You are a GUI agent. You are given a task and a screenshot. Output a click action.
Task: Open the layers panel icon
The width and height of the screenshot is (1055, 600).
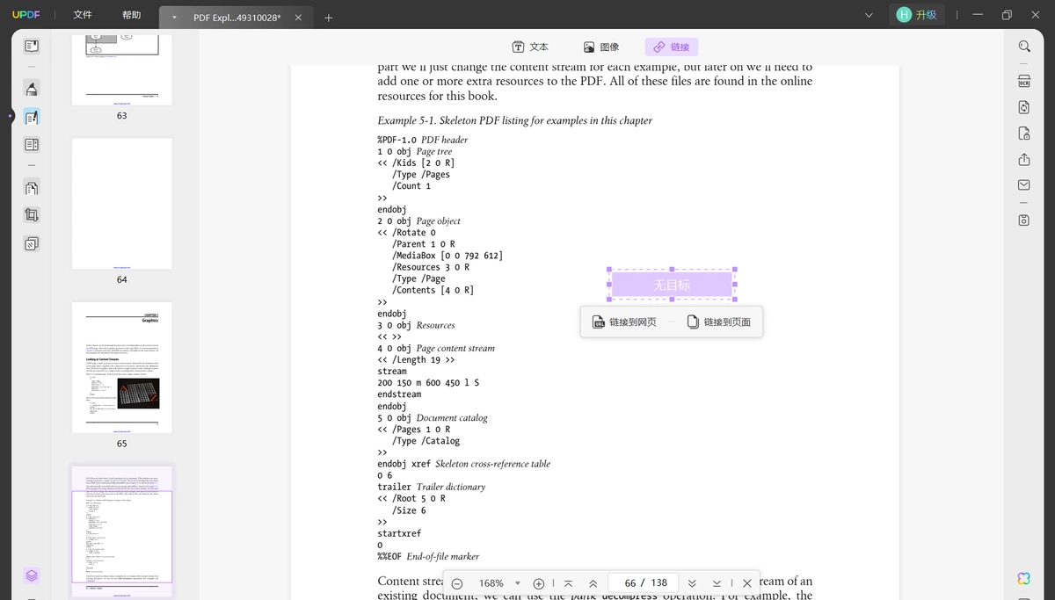click(x=31, y=576)
